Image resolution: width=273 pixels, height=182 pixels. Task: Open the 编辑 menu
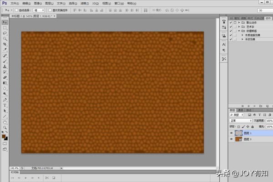click(26, 3)
